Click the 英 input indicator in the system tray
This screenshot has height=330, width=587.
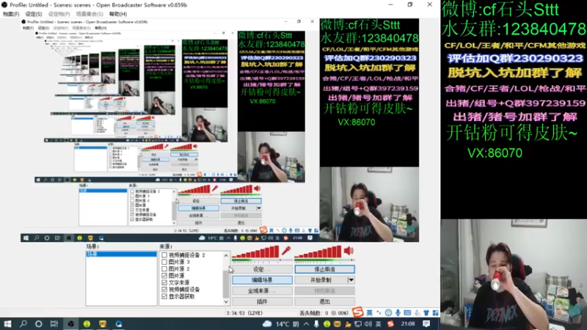click(x=379, y=323)
